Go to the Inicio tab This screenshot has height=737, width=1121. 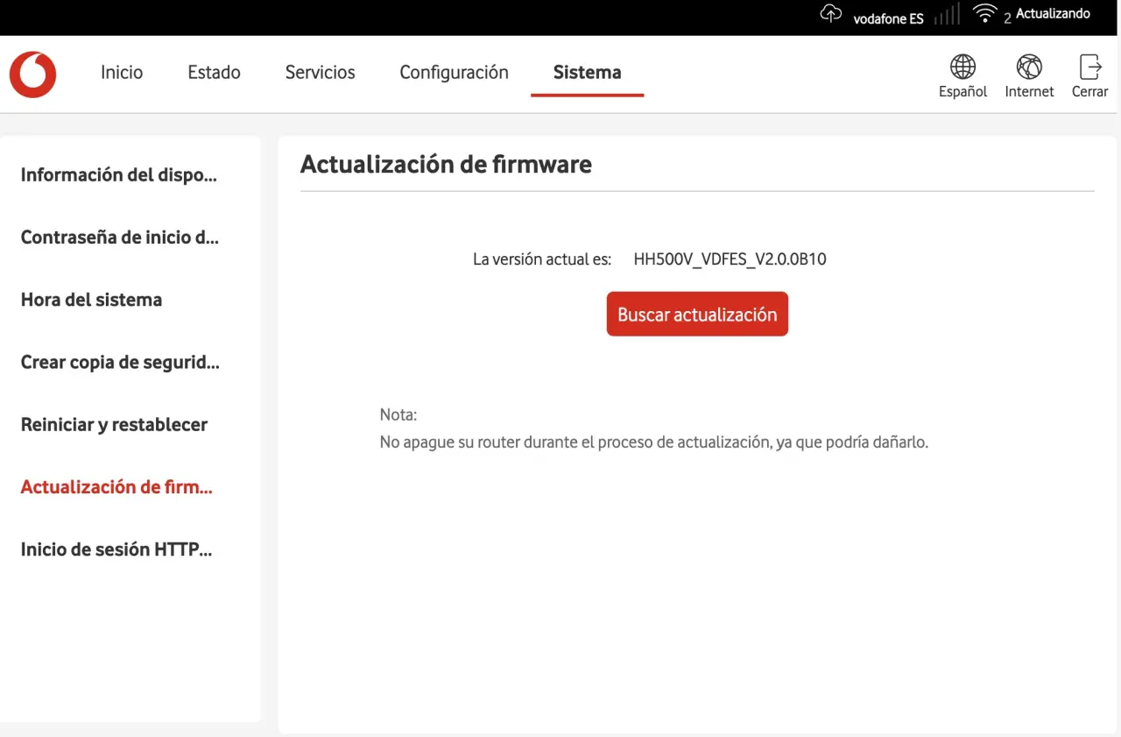point(122,73)
